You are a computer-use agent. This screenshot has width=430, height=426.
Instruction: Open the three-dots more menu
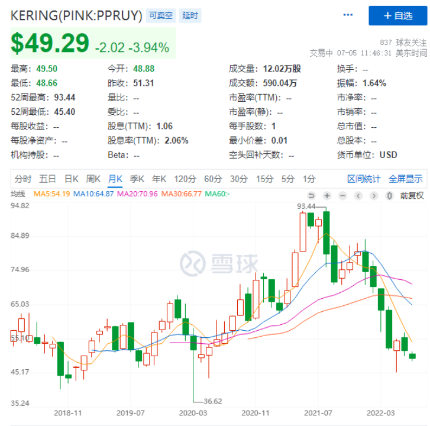(348, 15)
